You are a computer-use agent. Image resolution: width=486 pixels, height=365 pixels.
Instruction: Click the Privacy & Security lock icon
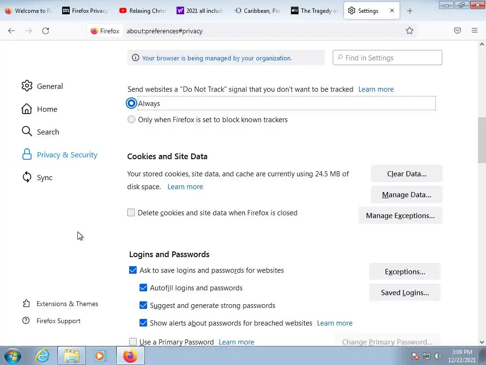point(27,154)
